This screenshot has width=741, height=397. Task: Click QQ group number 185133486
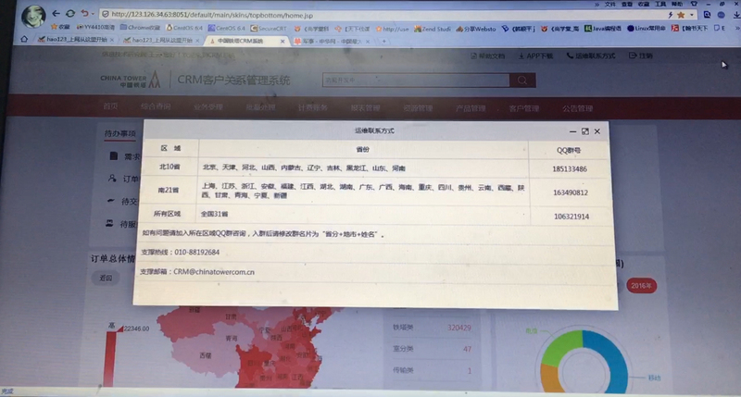[570, 169]
